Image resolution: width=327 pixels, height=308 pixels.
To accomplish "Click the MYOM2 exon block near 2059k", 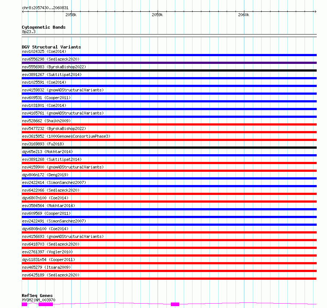I will click(175, 304).
